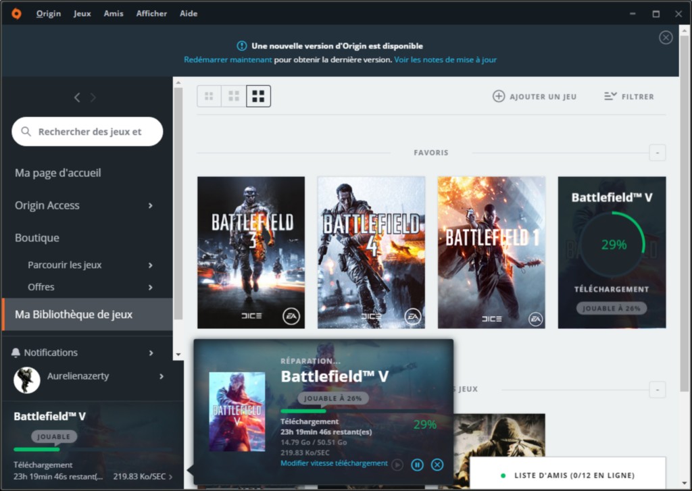Click the Battlefield V title in popup
This screenshot has height=491, width=692.
[x=335, y=376]
